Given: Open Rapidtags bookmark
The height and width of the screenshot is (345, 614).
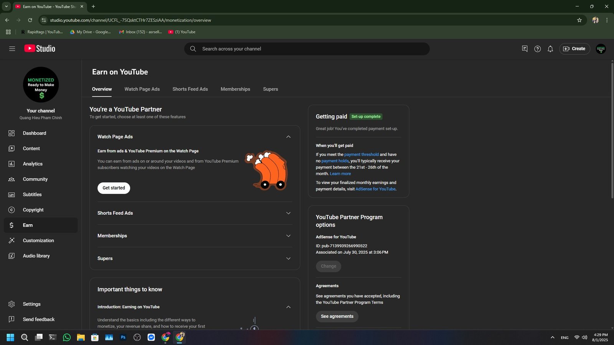Looking at the screenshot, I should click(x=41, y=32).
